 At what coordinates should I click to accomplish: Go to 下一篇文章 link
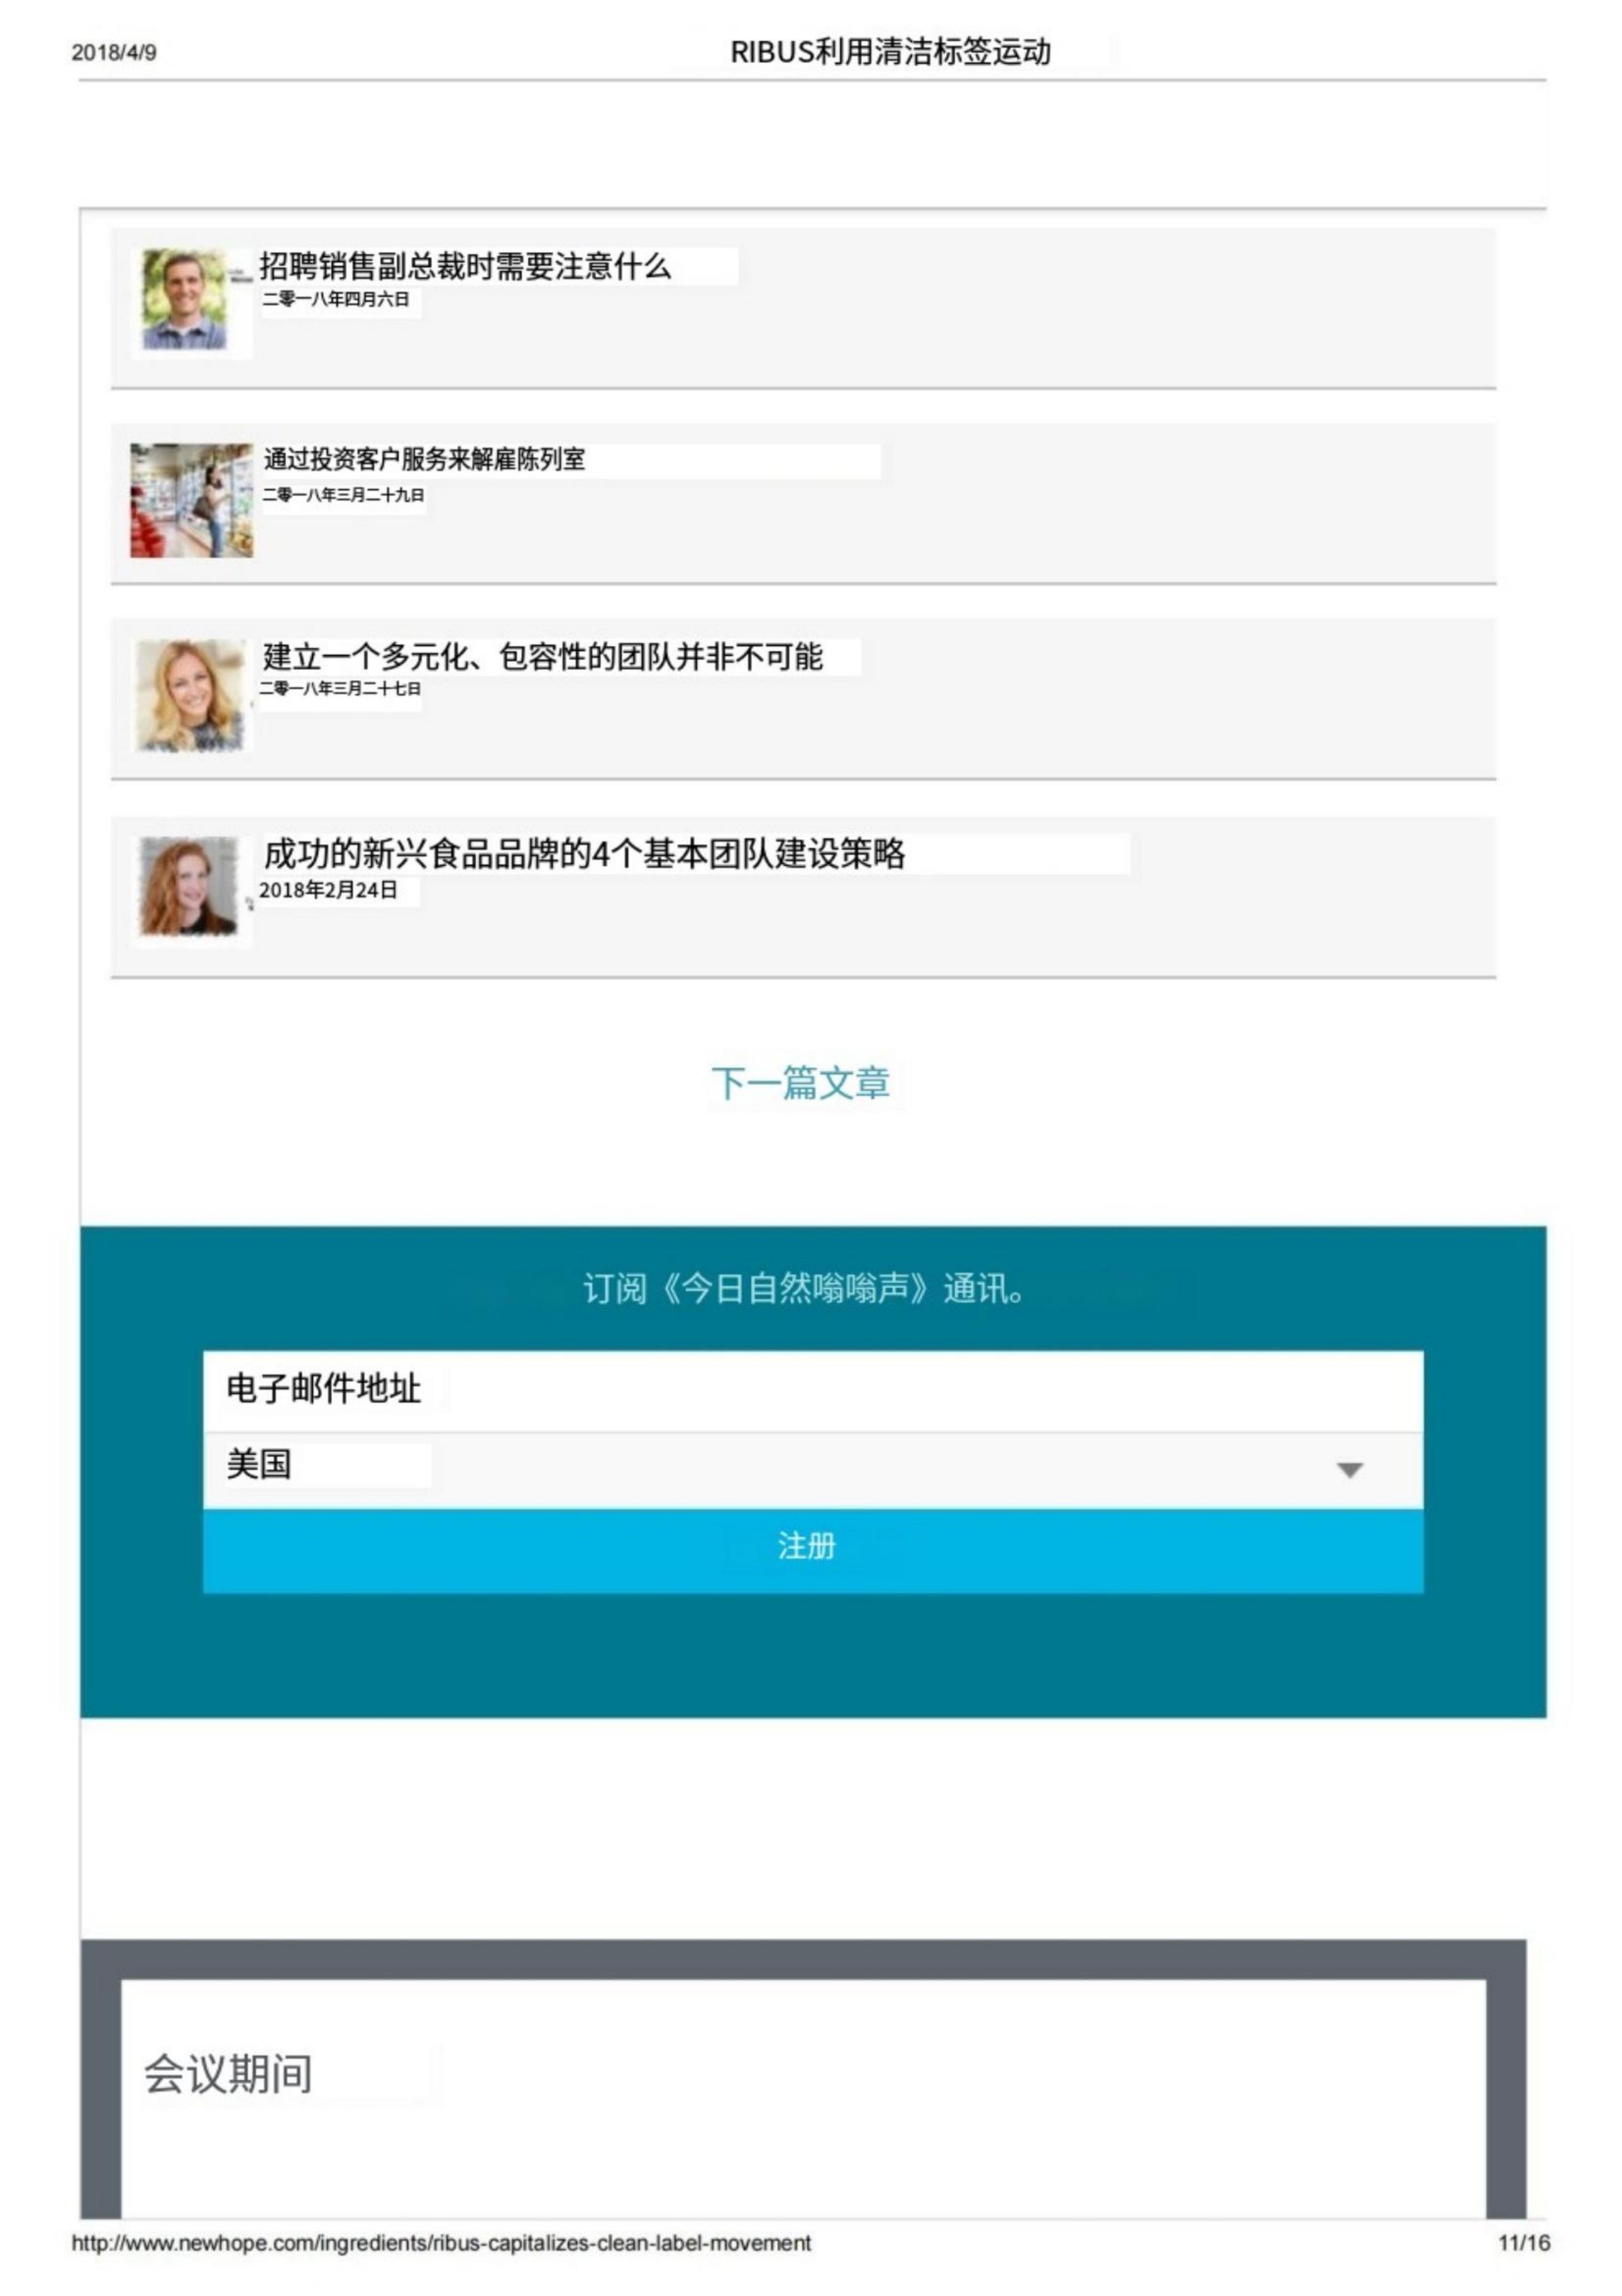coord(800,1083)
